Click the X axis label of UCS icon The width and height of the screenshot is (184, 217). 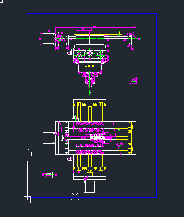[x=75, y=195]
